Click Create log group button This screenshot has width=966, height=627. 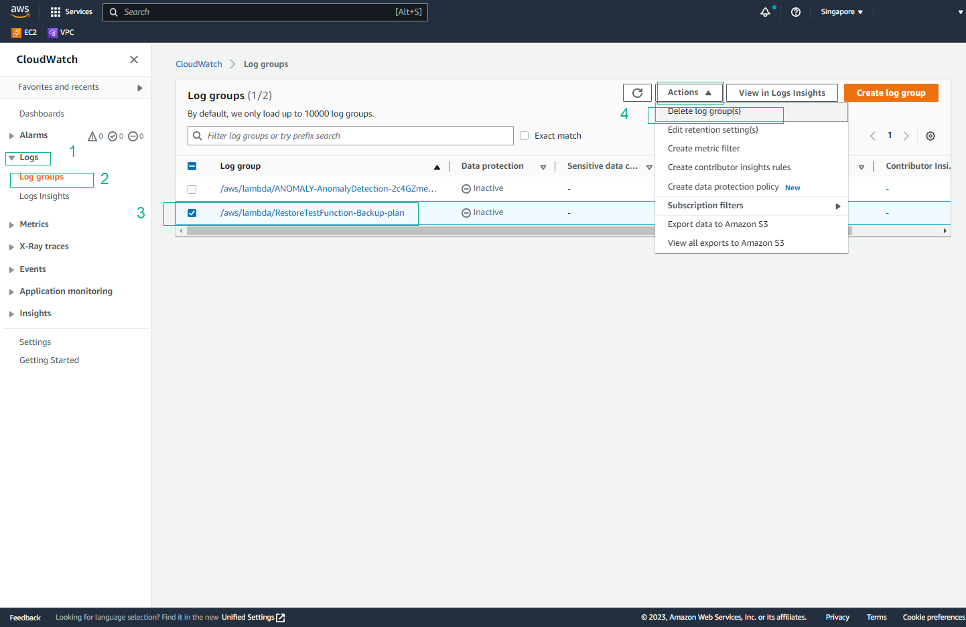point(891,93)
